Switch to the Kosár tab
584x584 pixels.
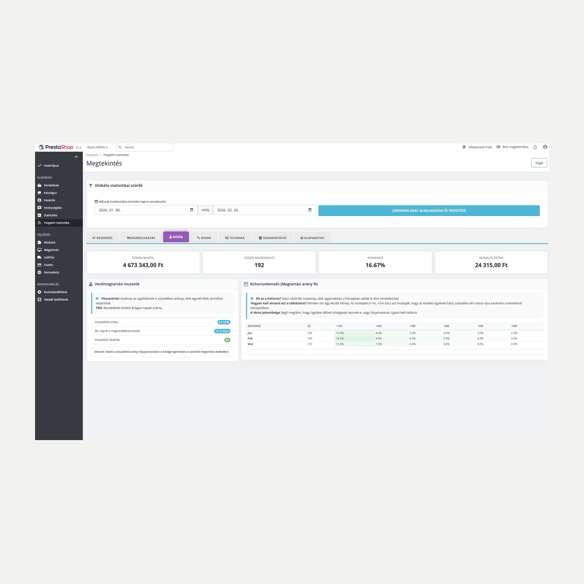204,238
